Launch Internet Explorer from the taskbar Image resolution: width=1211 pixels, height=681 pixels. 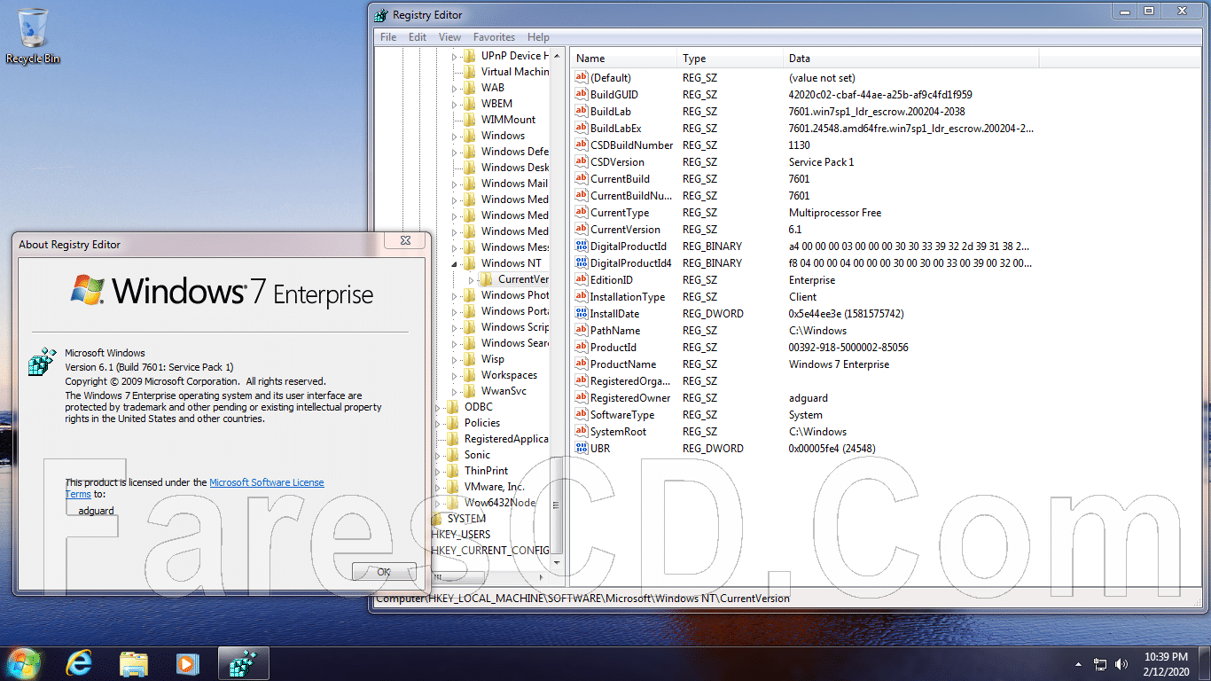coord(79,663)
